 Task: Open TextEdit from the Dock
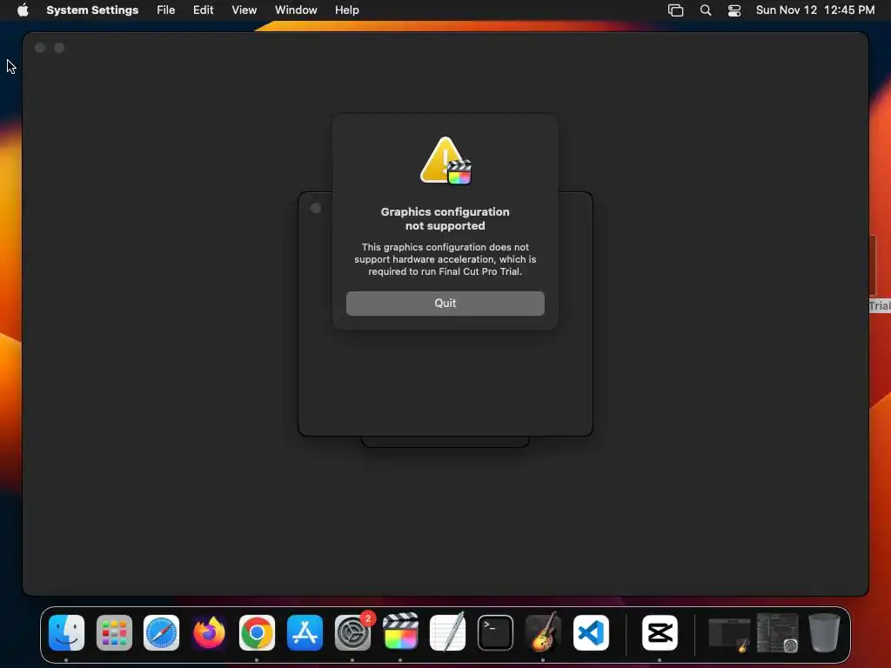coord(448,632)
